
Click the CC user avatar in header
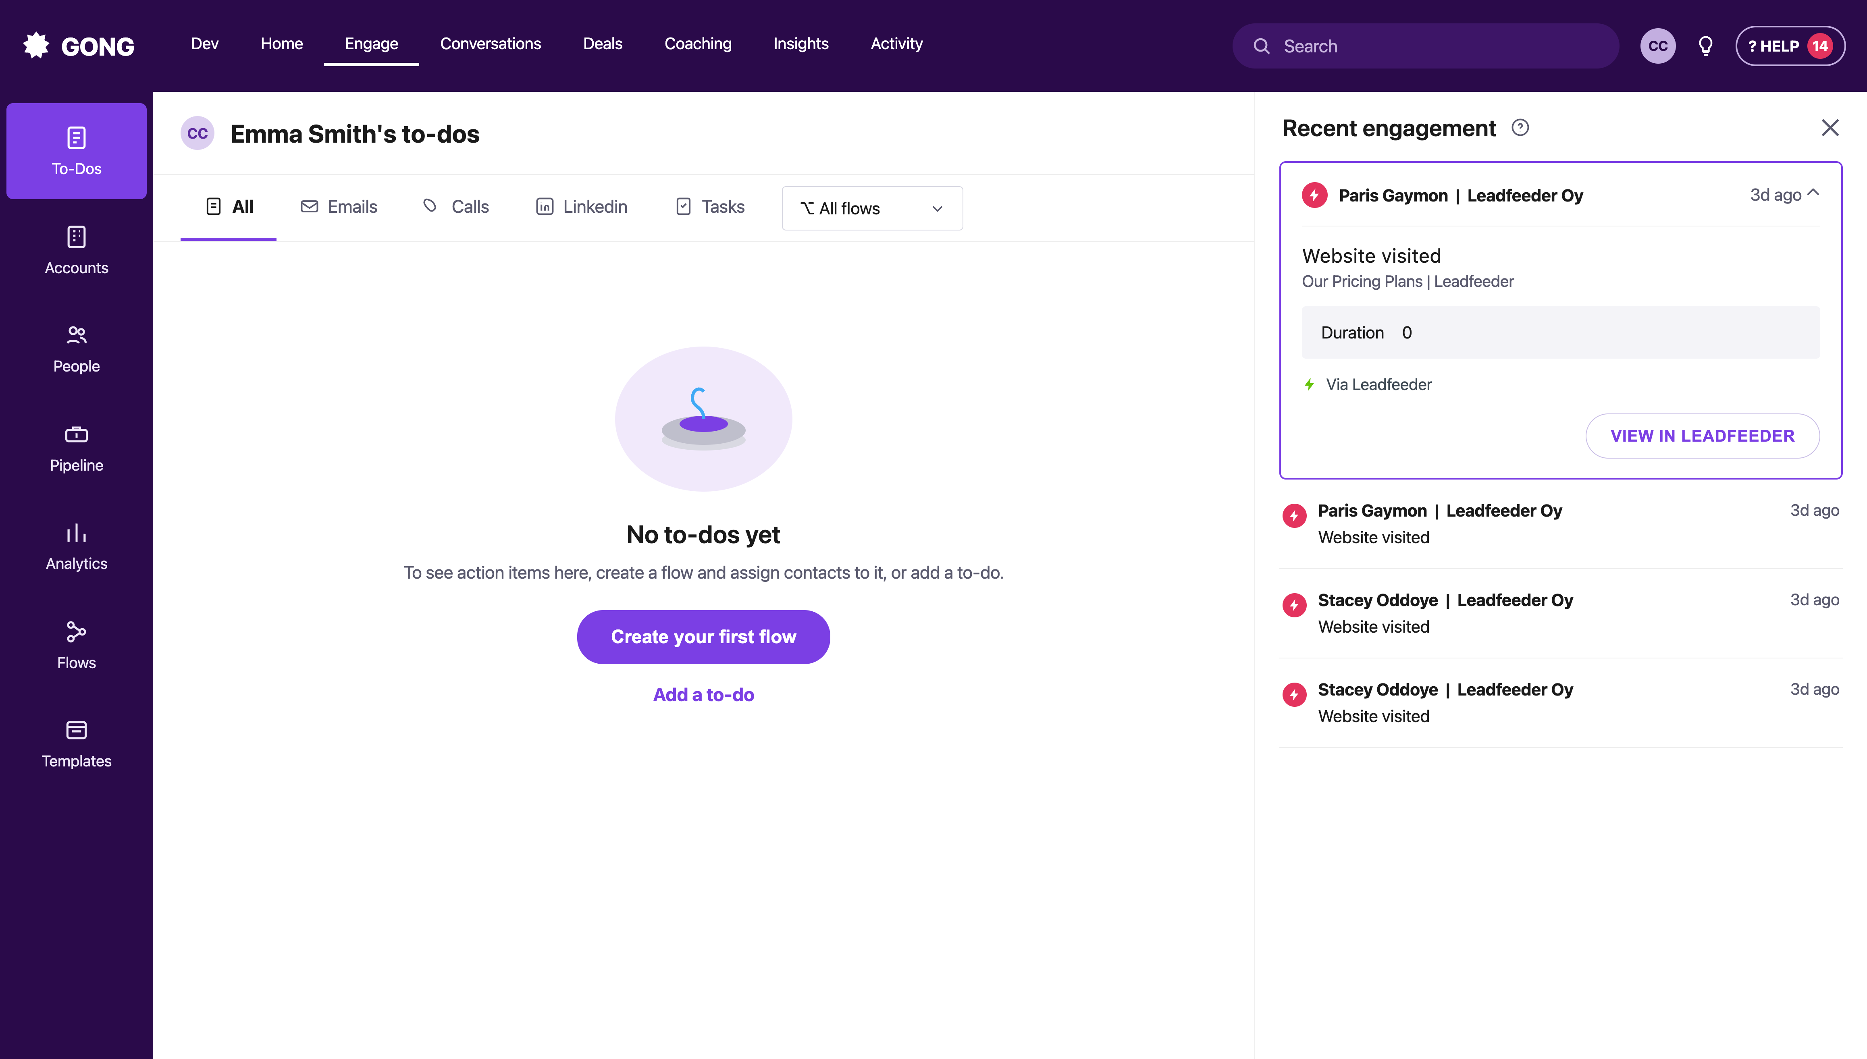coord(1657,46)
